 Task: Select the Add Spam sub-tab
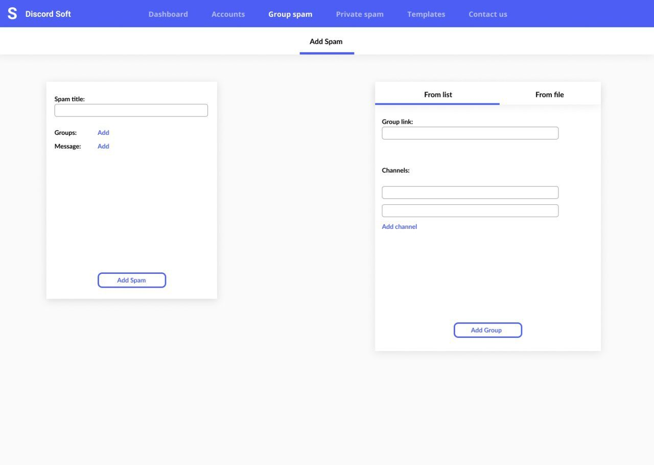tap(326, 41)
